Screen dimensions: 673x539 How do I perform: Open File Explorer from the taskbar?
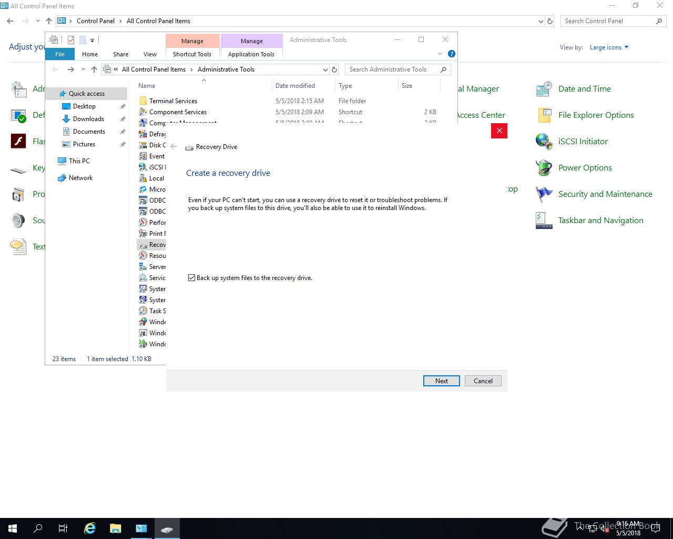click(115, 528)
